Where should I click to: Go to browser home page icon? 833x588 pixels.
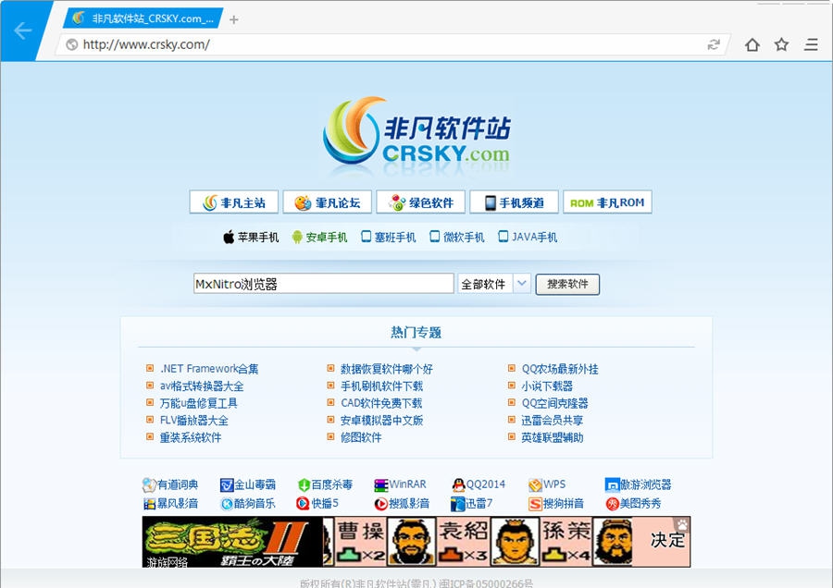752,44
